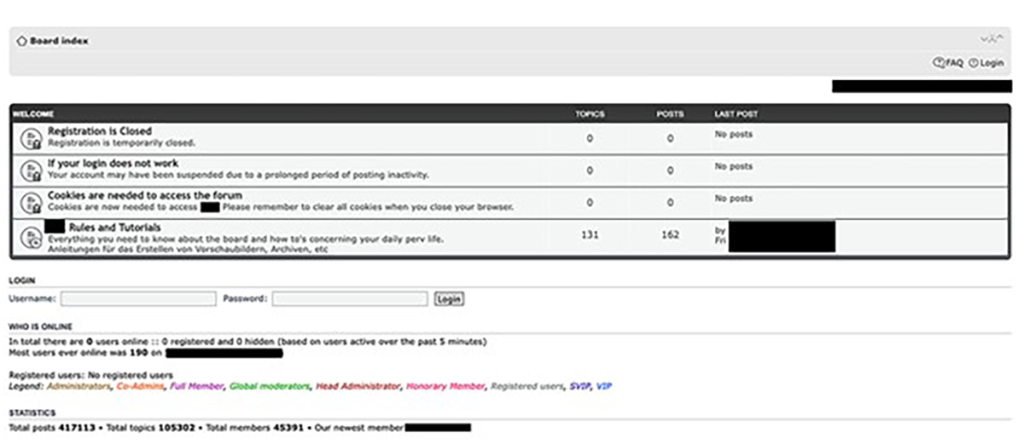The image size is (1024, 443).
Task: Focus the Username input field
Action: [138, 299]
